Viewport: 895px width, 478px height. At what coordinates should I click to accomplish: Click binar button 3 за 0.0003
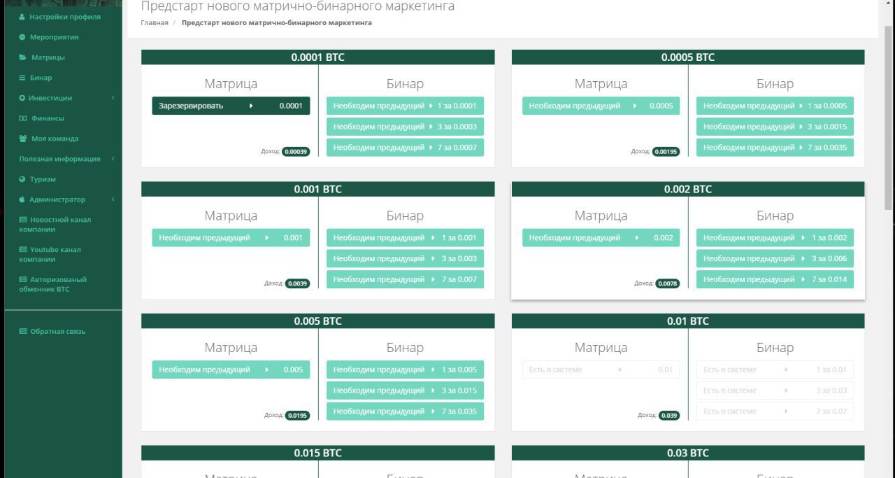405,127
